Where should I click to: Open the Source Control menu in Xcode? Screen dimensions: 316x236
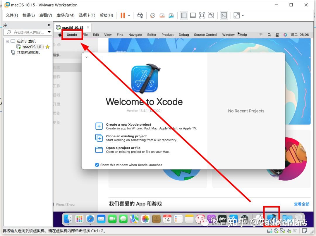pyautogui.click(x=206, y=35)
